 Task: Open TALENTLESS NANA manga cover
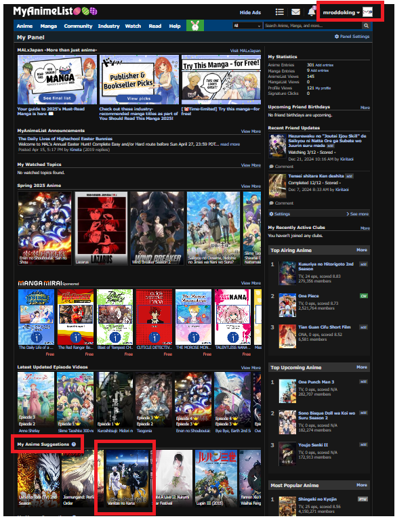(x=232, y=317)
